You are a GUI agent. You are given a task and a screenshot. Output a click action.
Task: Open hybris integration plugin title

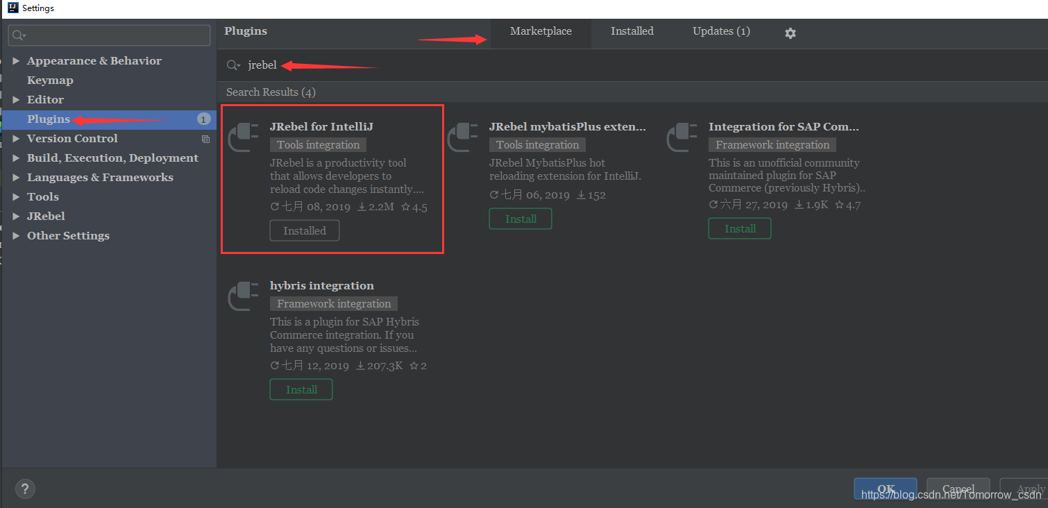pos(321,286)
